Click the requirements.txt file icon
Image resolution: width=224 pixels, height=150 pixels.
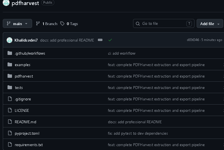pyautogui.click(x=10, y=144)
